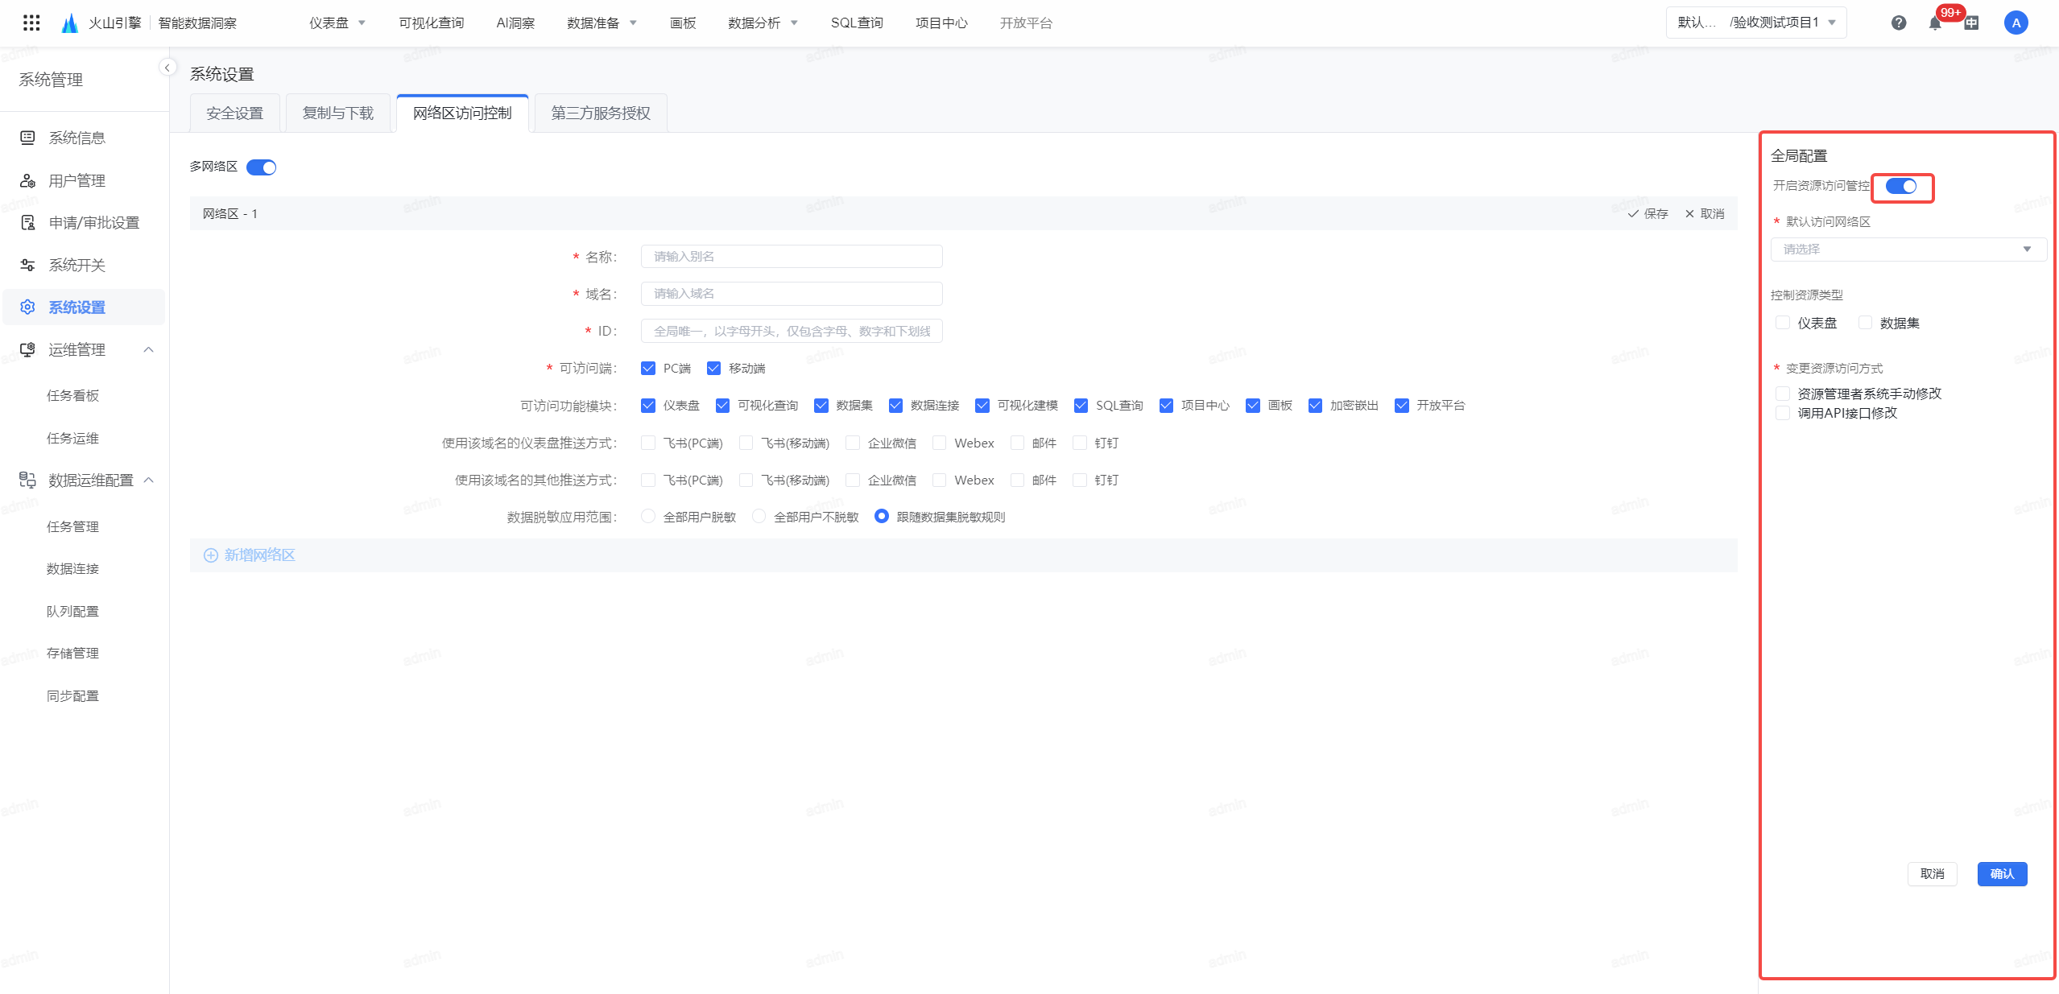Image resolution: width=2059 pixels, height=994 pixels.
Task: Switch to the 第三方服务授权 tab
Action: point(601,113)
